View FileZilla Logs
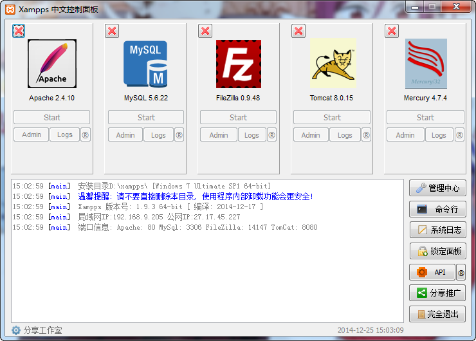 [252, 135]
